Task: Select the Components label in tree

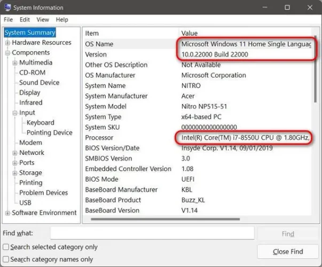Action: 31,52
